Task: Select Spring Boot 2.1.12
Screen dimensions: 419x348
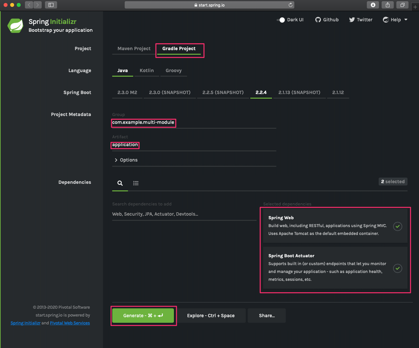Action: (338, 92)
